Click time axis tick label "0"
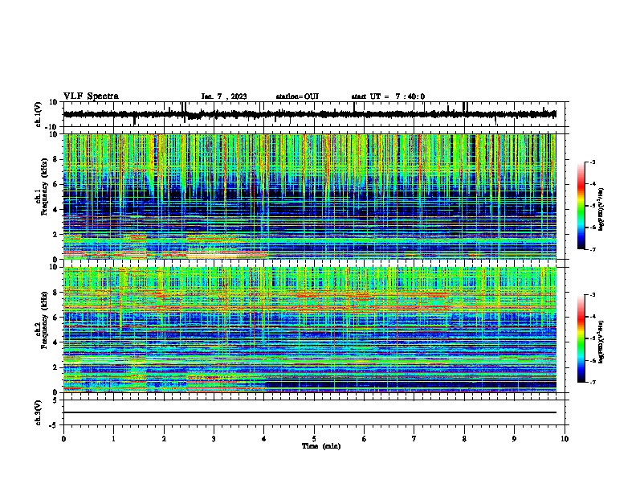The height and width of the screenshot is (492, 636). click(x=63, y=439)
